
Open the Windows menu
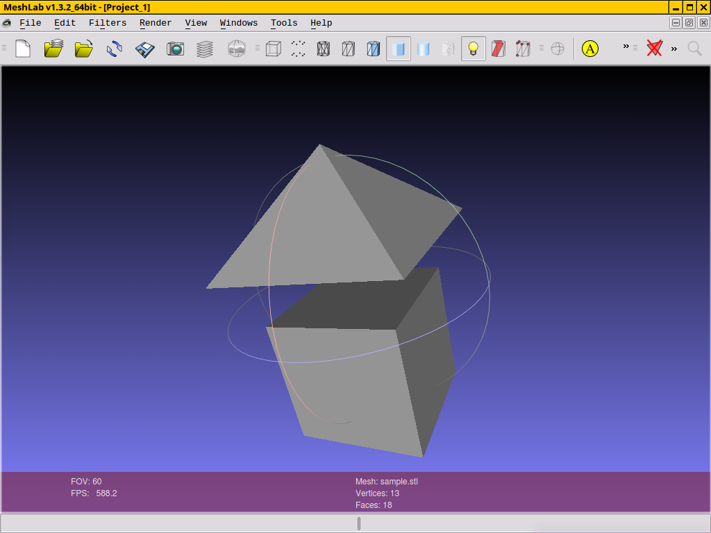pos(238,23)
